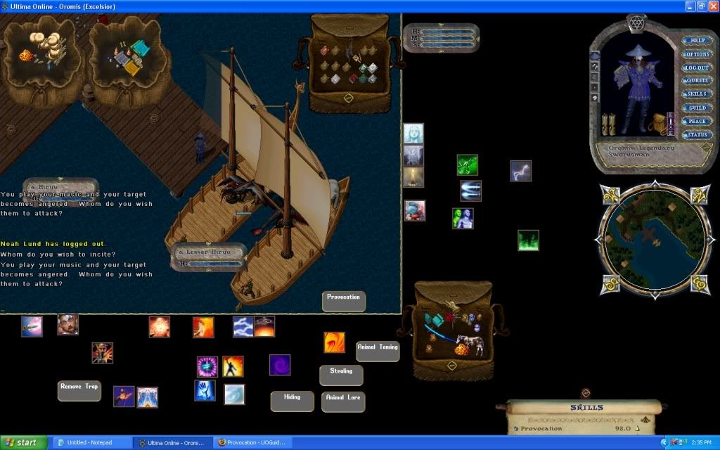Cast the purple radiating energy spell
Viewport: 720px width, 450px height.
pos(207,367)
